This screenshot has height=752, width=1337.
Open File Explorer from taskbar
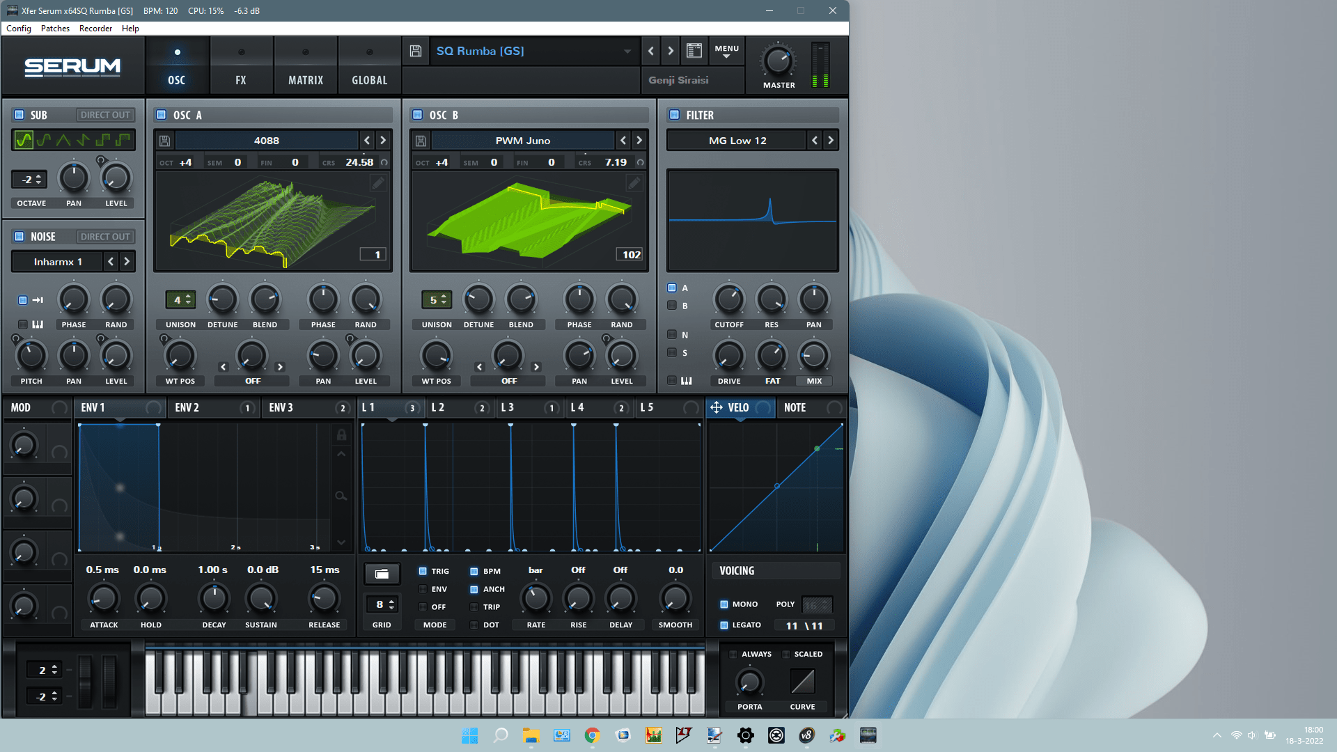531,735
